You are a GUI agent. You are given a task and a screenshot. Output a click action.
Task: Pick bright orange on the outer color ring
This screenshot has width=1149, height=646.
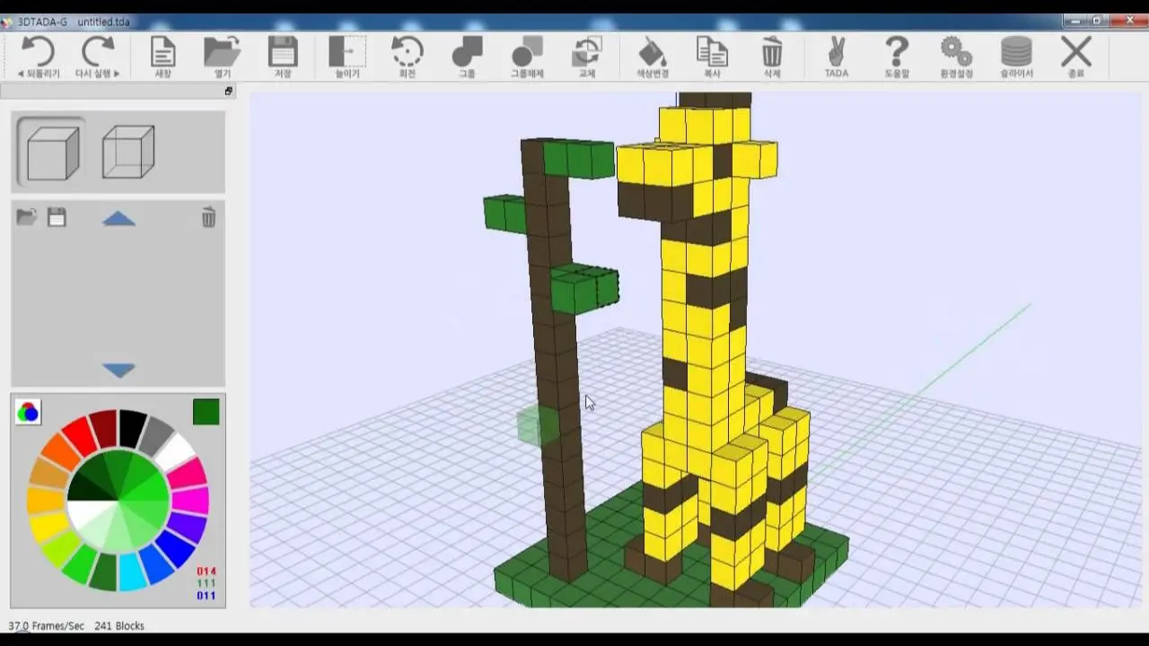pos(58,451)
